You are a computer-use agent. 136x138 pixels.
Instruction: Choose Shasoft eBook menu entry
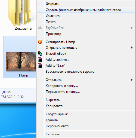[x=86, y=54]
